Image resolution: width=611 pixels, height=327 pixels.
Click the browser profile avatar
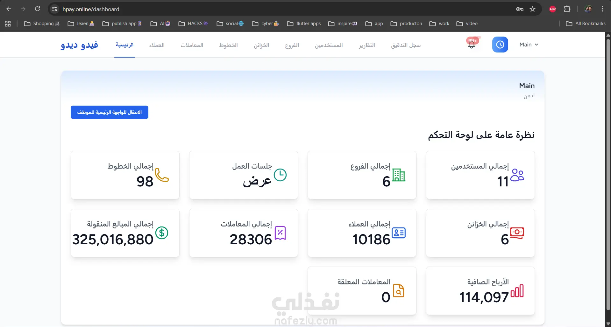tap(588, 9)
